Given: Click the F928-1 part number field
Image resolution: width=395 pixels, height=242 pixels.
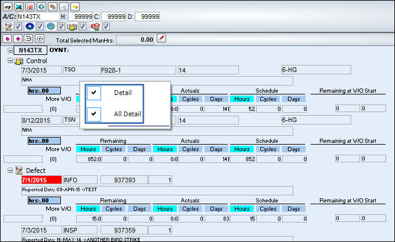Looking at the screenshot, I should [x=138, y=70].
